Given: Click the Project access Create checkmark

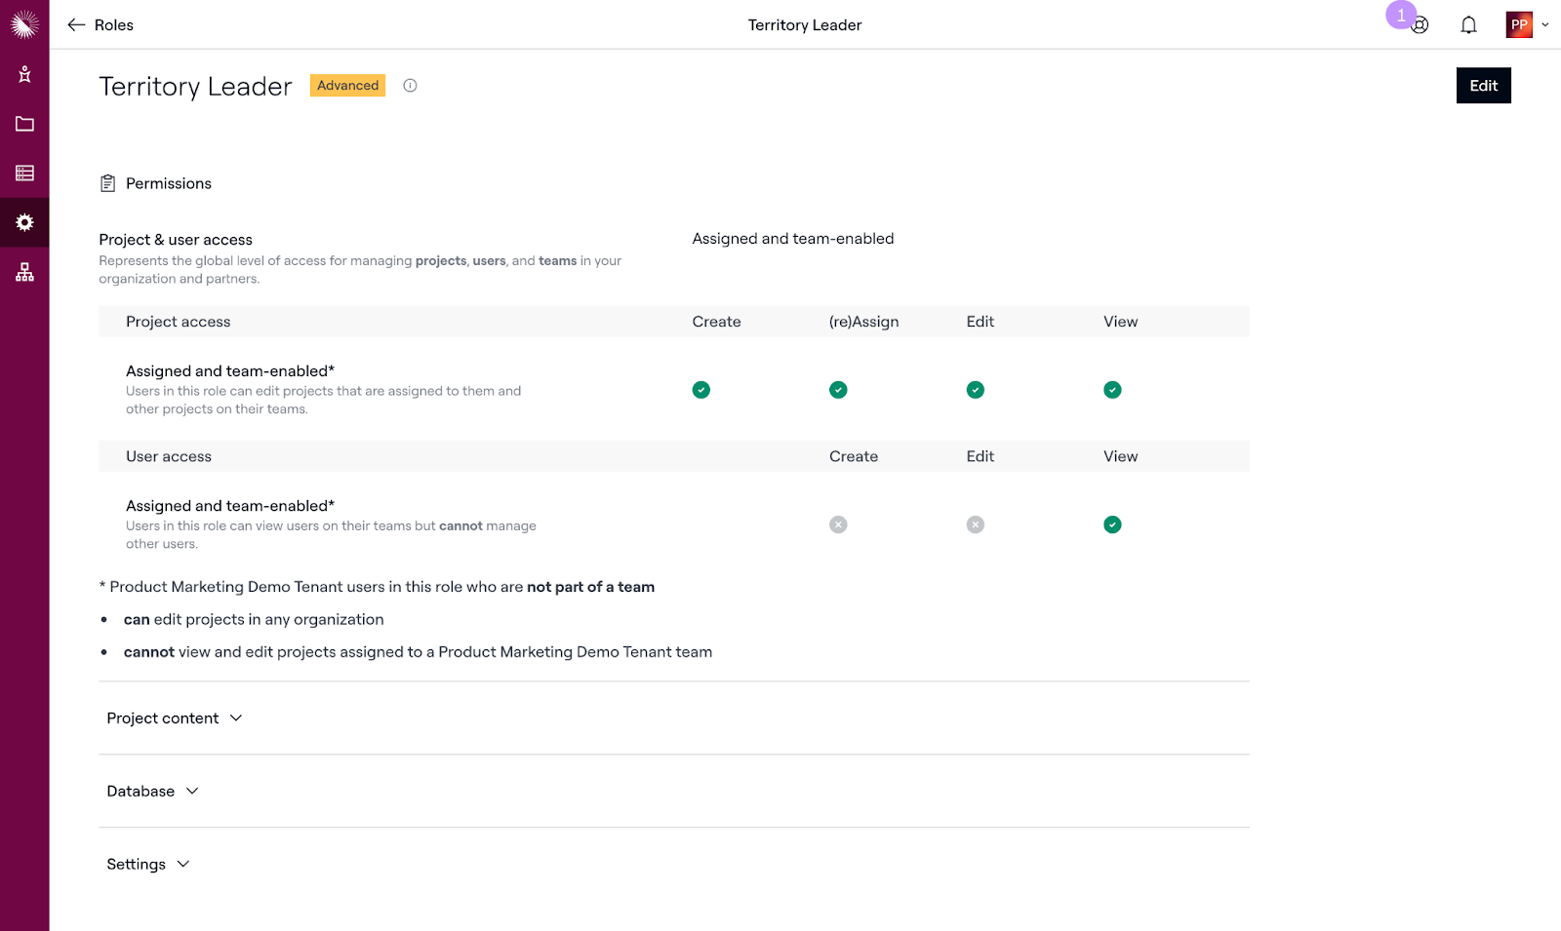Looking at the screenshot, I should [700, 390].
